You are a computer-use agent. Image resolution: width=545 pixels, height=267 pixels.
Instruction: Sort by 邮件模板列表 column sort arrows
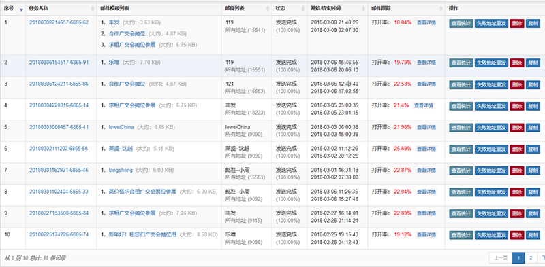click(x=217, y=9)
